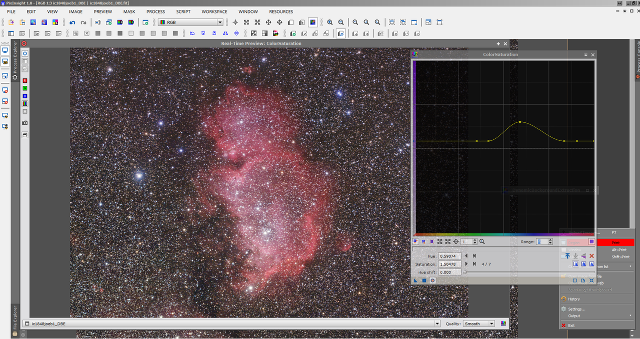Image resolution: width=640 pixels, height=339 pixels.
Task: Open the camera snapshot icon in preview sidebar
Action: 25,123
